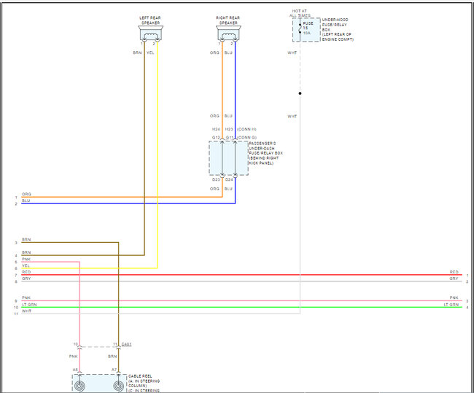Image resolution: width=474 pixels, height=393 pixels.
Task: Click the Left Rear Speaker symbol
Action: [151, 34]
